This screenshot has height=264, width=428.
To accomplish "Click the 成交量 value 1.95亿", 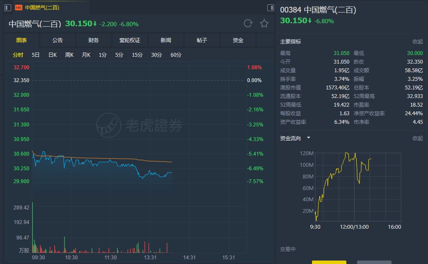I will [342, 71].
